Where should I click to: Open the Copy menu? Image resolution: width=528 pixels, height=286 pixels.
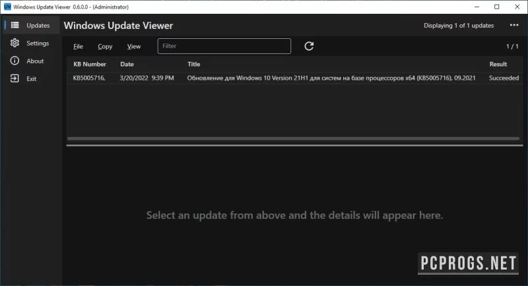pyautogui.click(x=105, y=46)
